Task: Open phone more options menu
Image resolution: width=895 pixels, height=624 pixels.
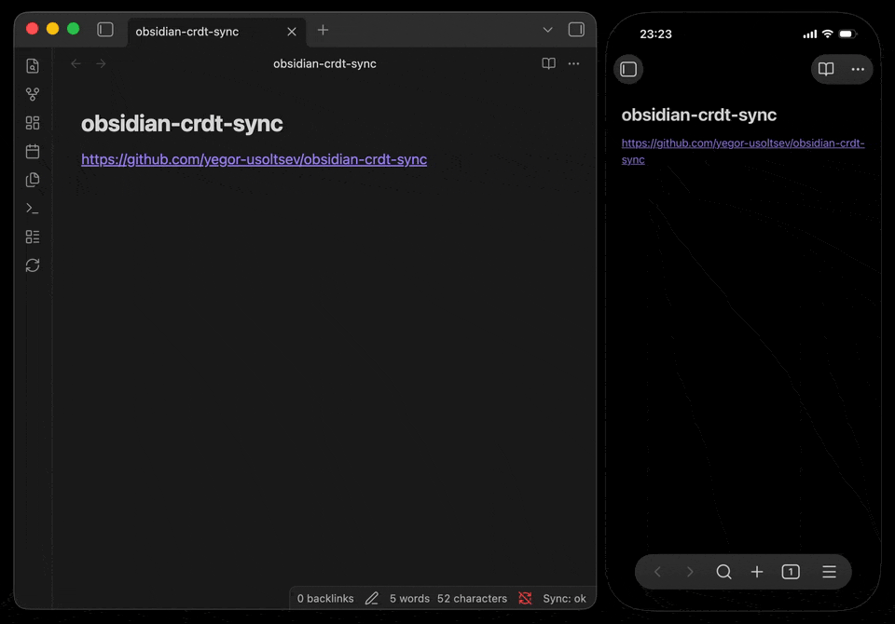Action: pos(858,69)
